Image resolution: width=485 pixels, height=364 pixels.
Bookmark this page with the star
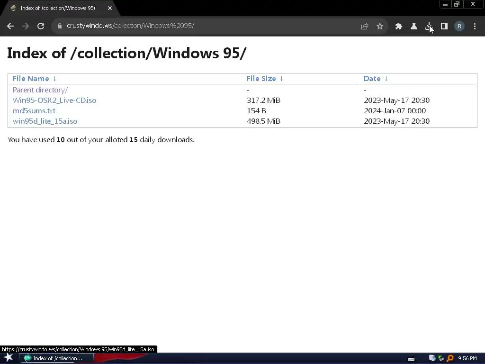380,27
